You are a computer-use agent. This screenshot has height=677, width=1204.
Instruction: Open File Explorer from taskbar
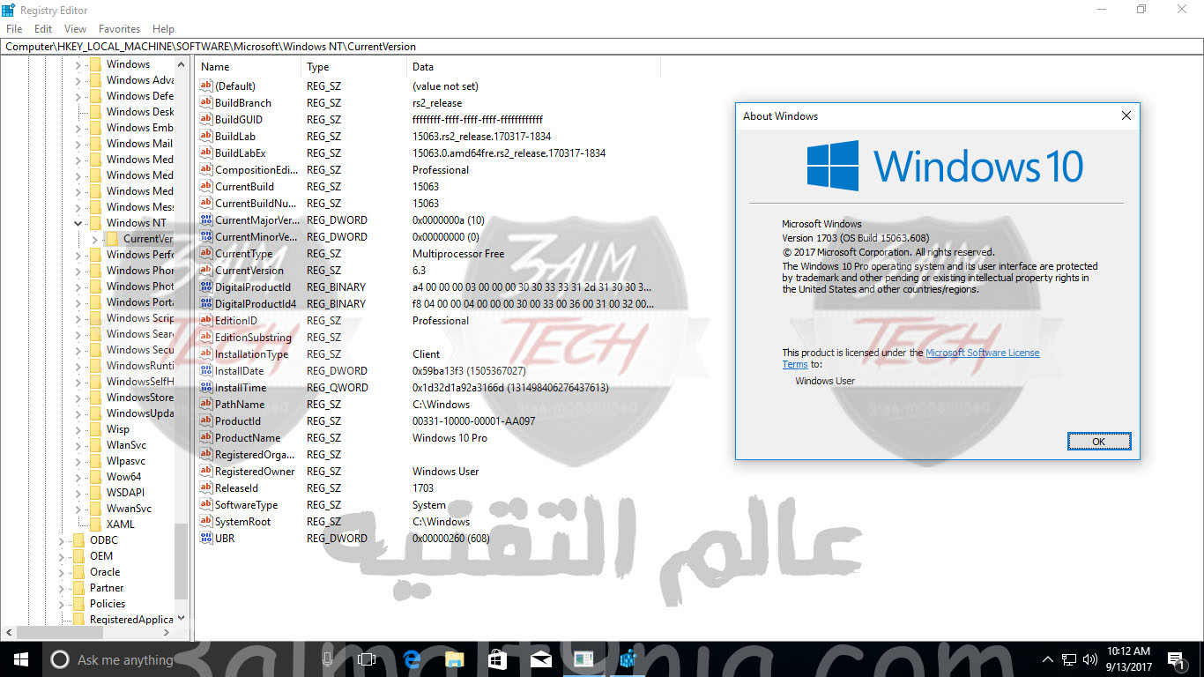click(454, 659)
